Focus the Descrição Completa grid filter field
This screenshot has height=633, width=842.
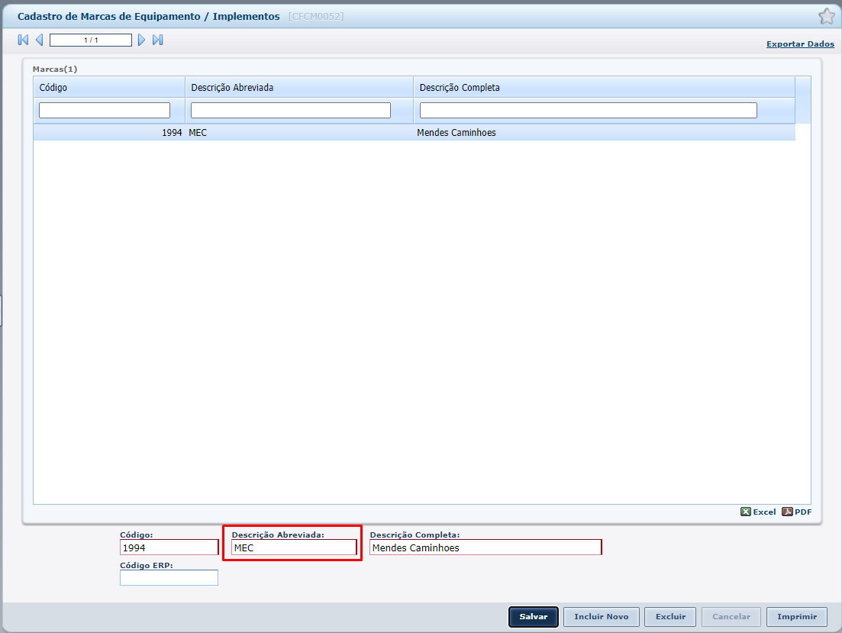click(x=588, y=110)
